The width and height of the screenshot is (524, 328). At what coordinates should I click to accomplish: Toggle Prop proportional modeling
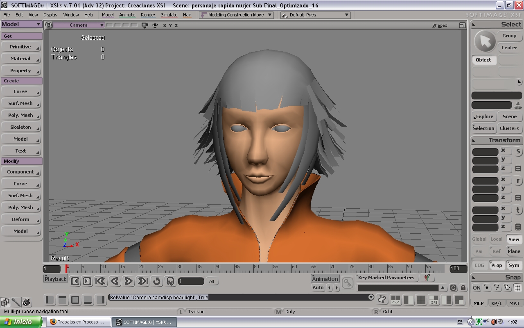497,265
